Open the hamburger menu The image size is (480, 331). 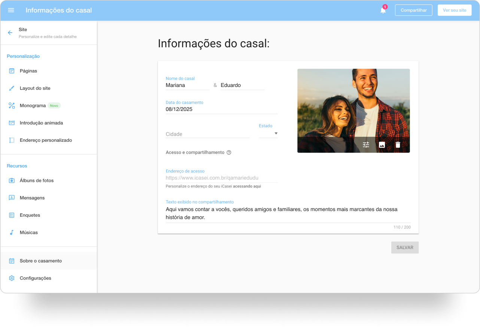coord(11,10)
